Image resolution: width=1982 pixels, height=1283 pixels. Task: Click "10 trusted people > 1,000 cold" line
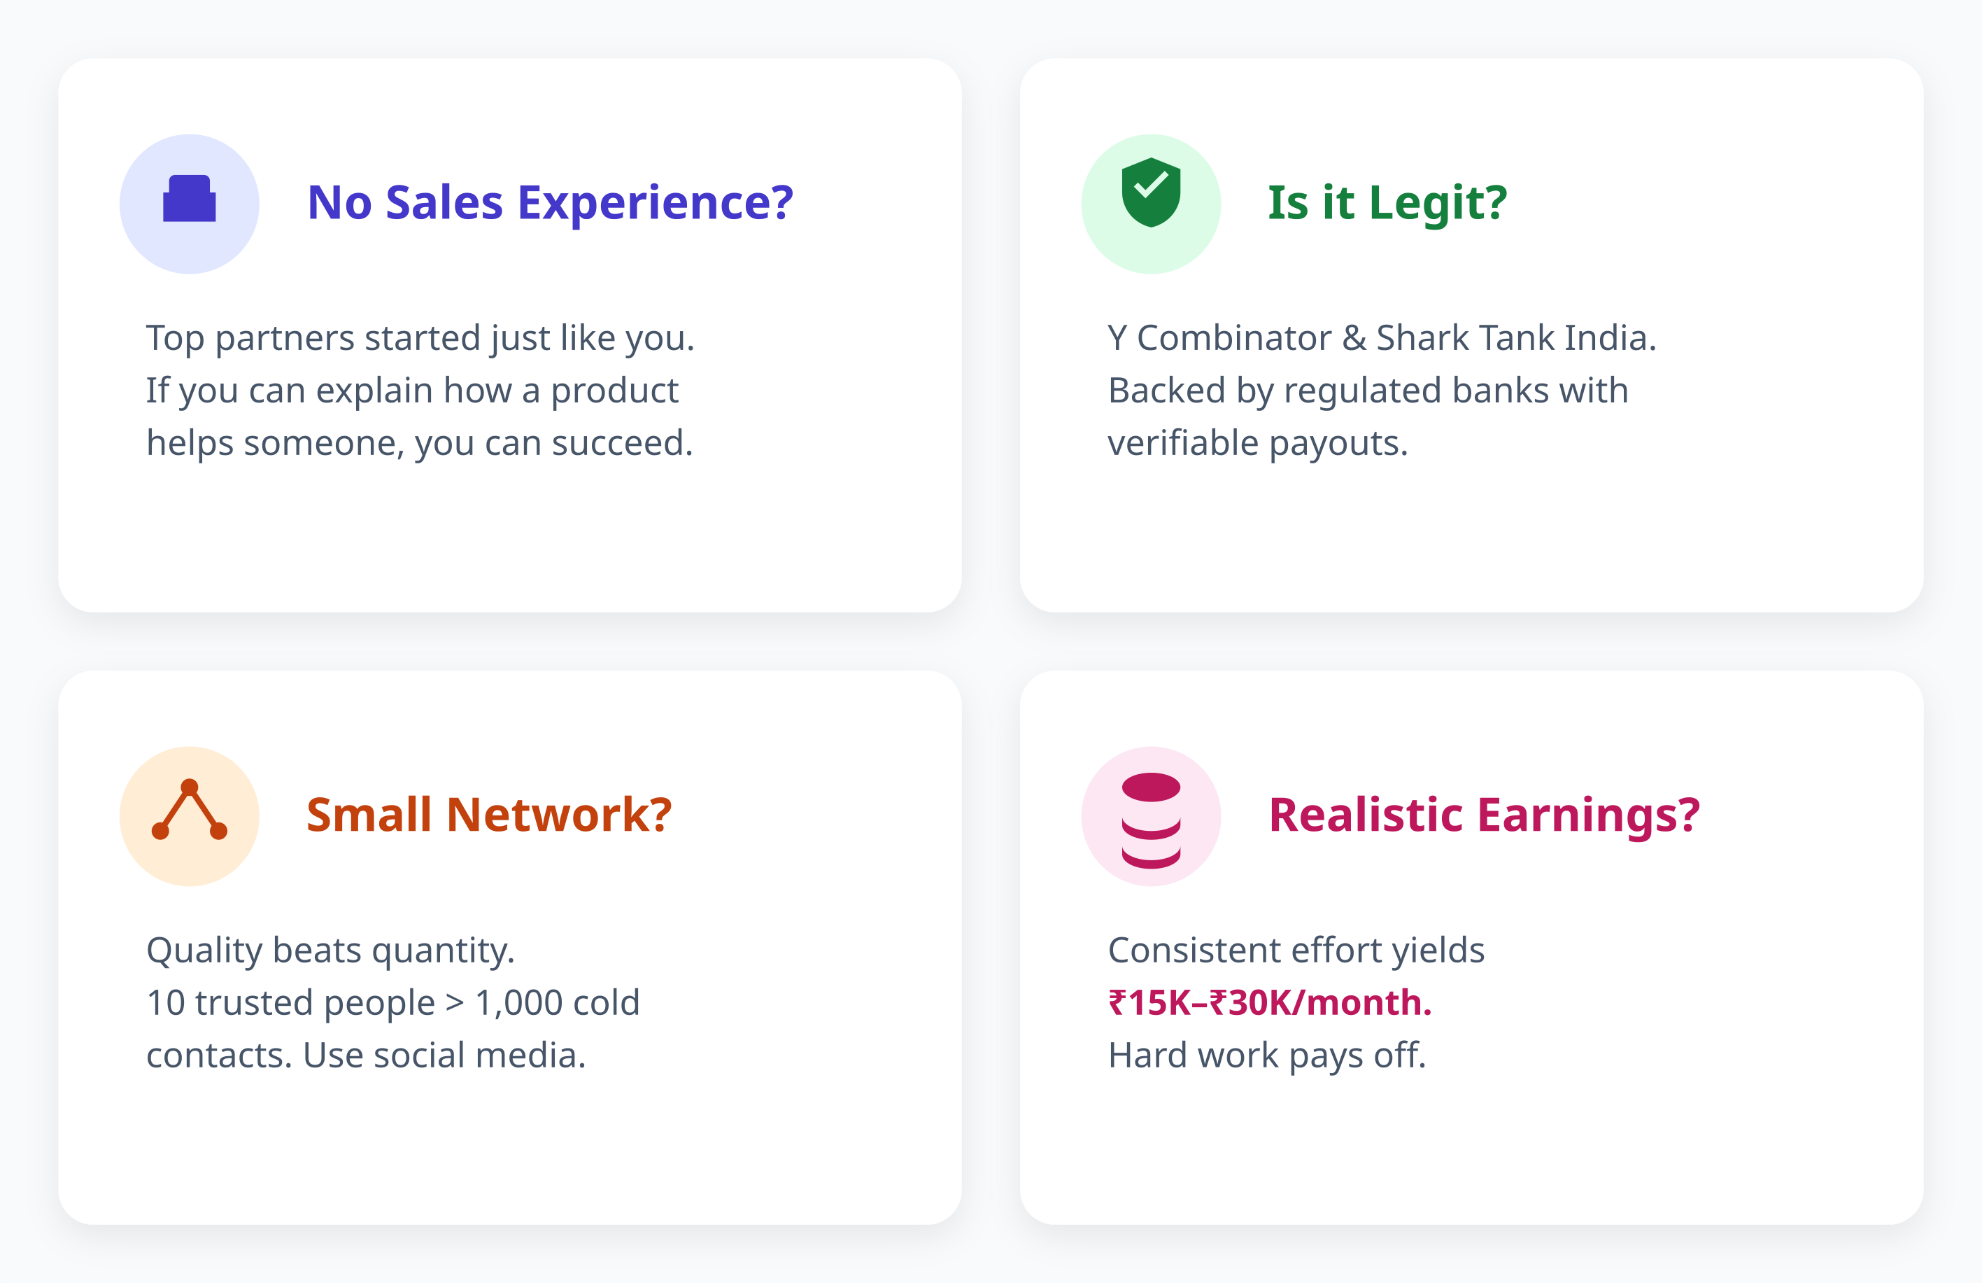coord(392,1002)
